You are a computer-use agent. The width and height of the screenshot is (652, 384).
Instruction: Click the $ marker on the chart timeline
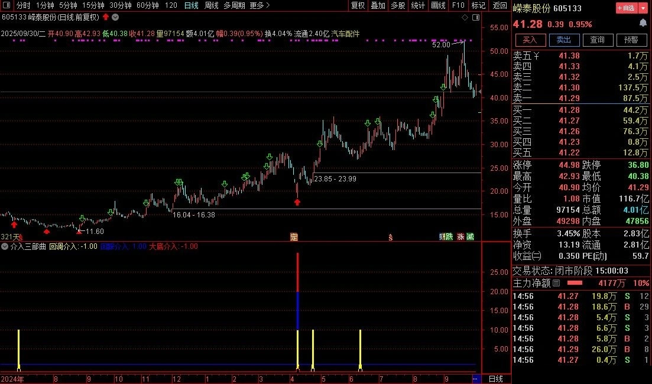pyautogui.click(x=391, y=237)
